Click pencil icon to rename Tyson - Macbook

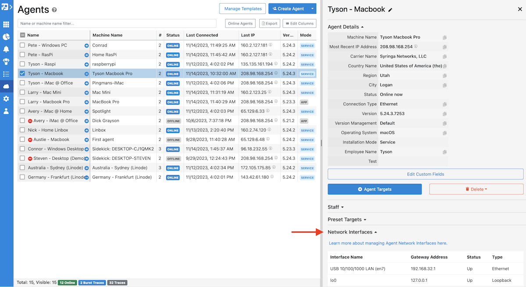[390, 10]
